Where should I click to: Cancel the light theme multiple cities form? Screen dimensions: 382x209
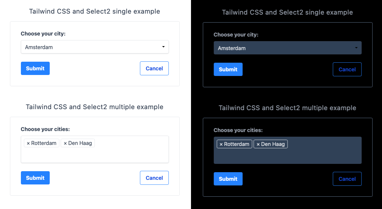(x=154, y=178)
